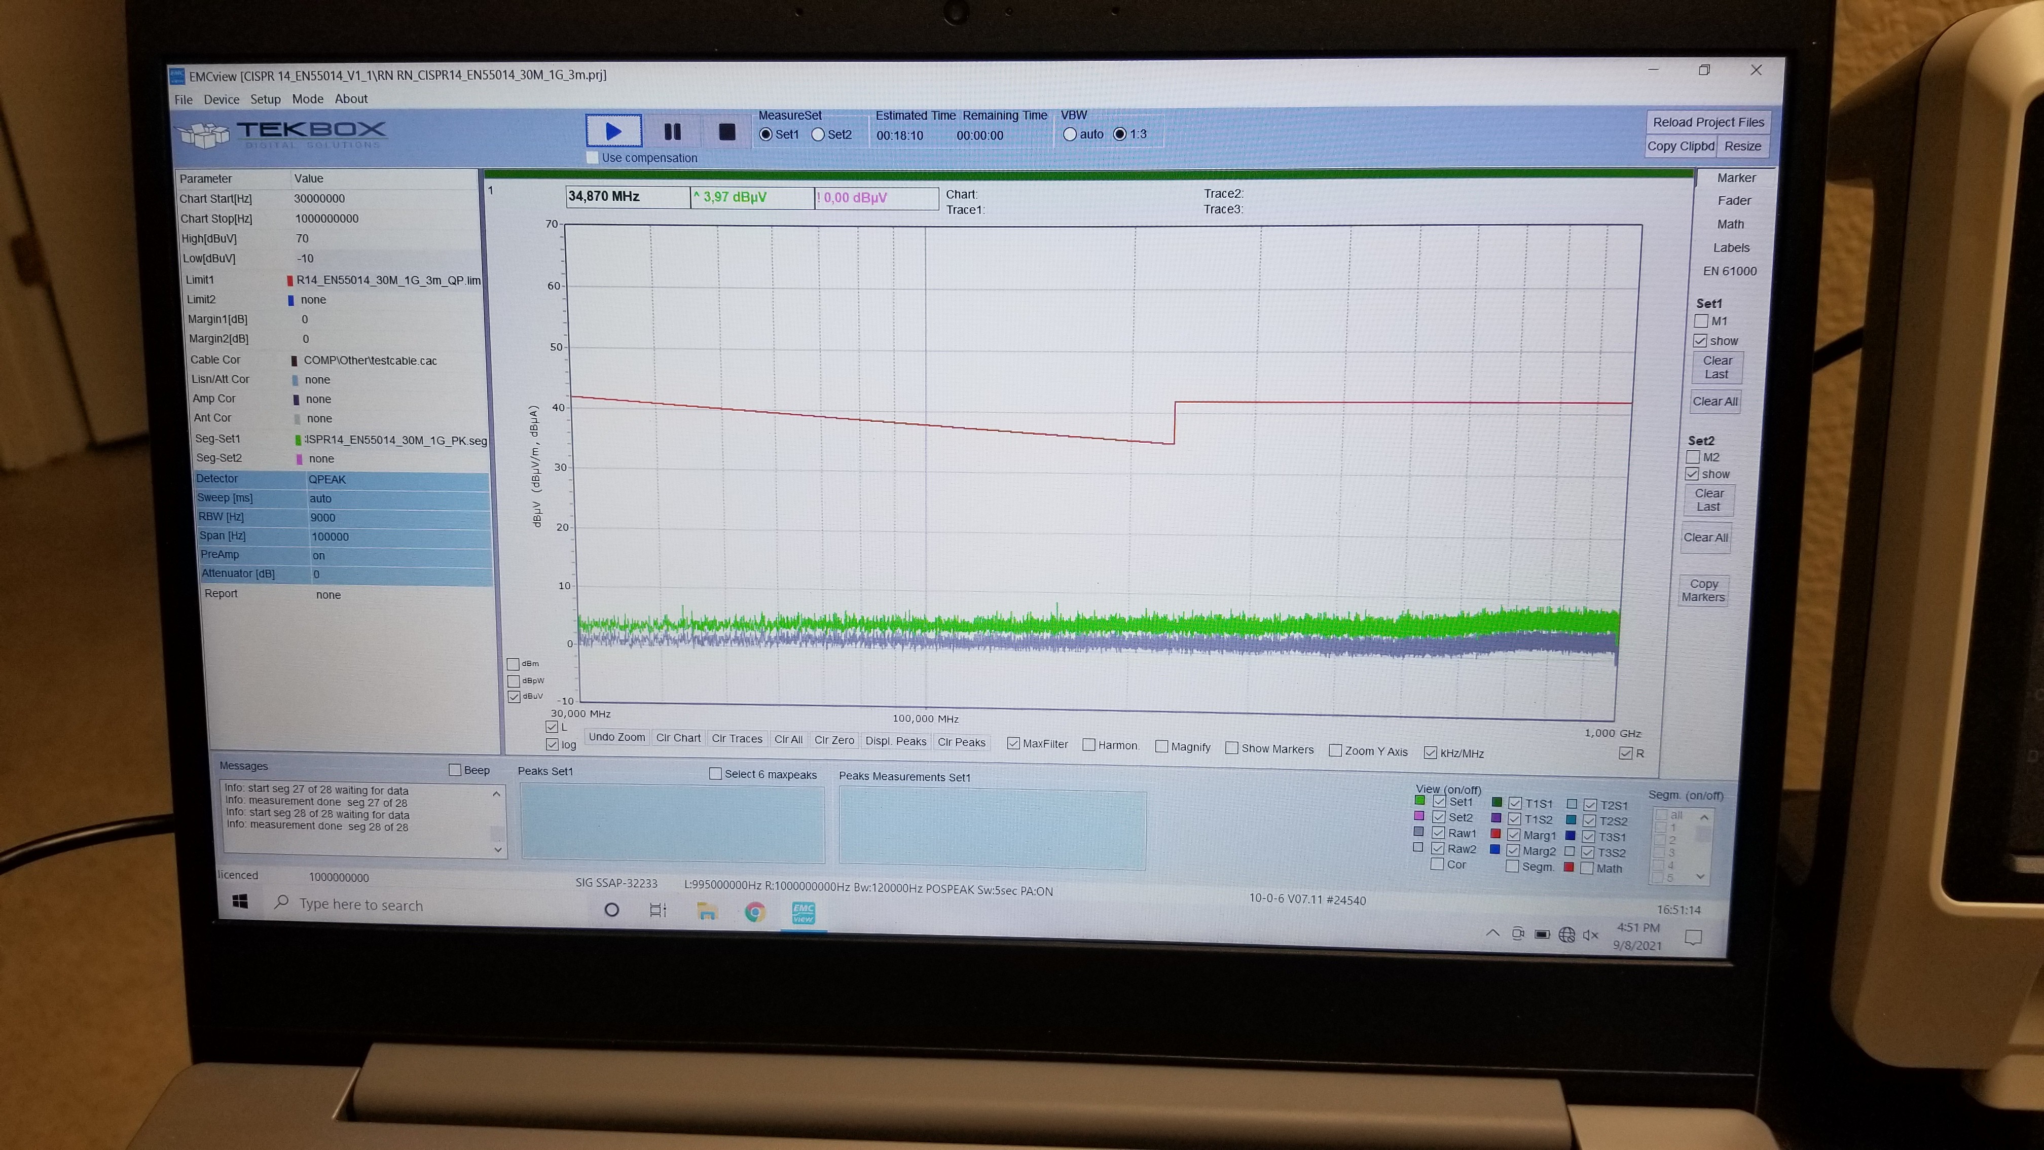Start the measurement with the Play button
Image resolution: width=2044 pixels, height=1150 pixels.
click(613, 131)
